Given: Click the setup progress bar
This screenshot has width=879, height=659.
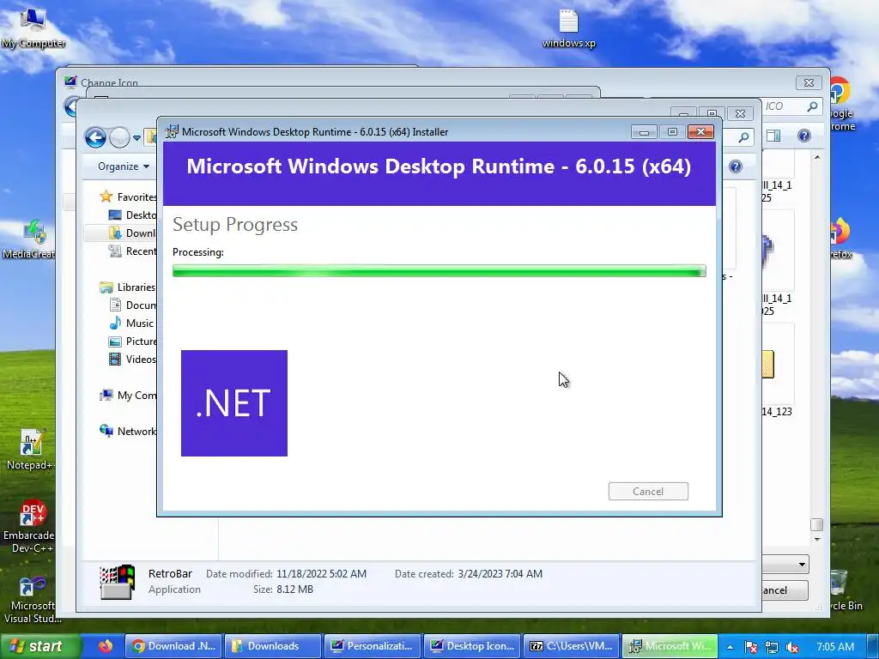Looking at the screenshot, I should (439, 271).
